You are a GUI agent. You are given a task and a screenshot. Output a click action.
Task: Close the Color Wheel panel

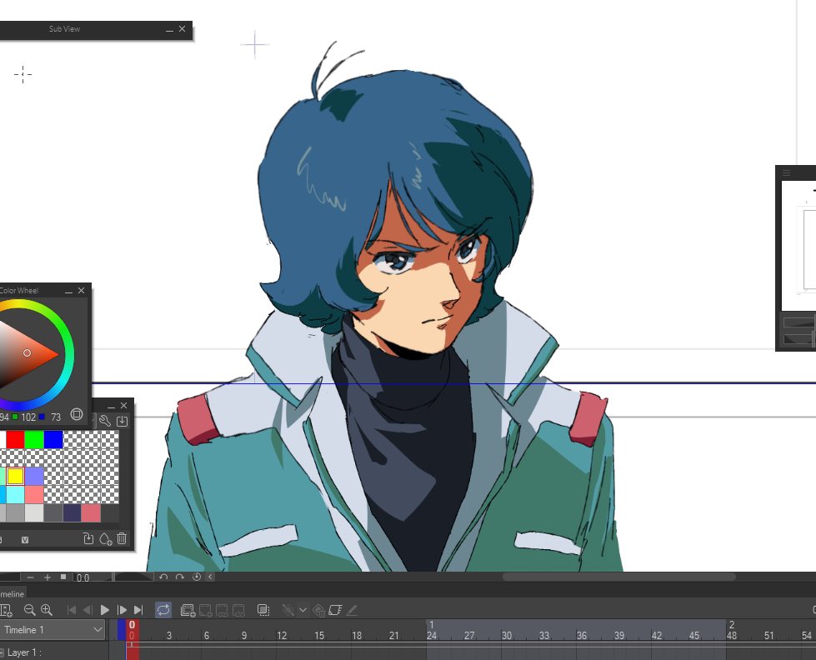point(81,291)
